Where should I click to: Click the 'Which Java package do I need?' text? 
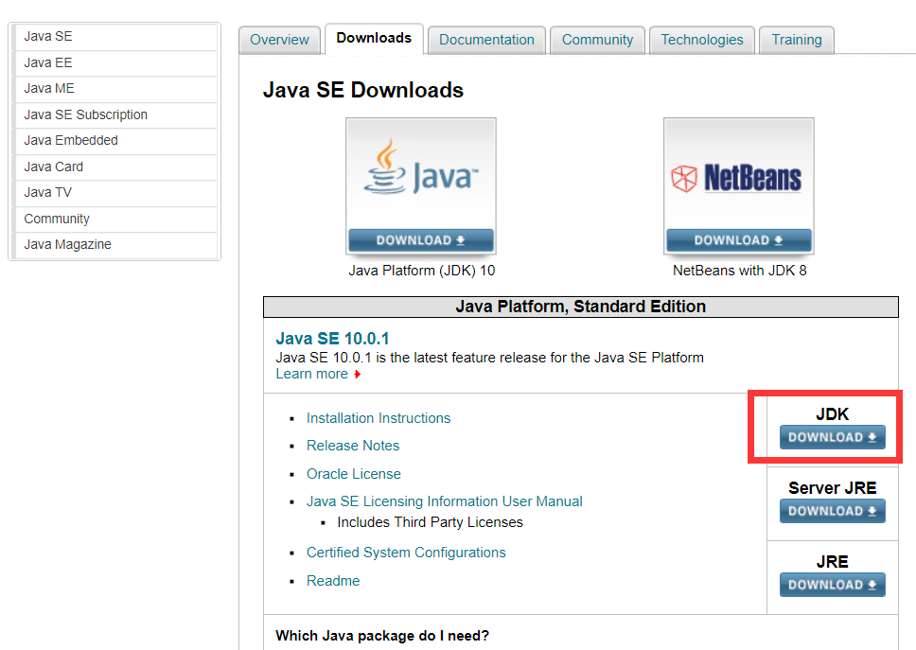382,636
